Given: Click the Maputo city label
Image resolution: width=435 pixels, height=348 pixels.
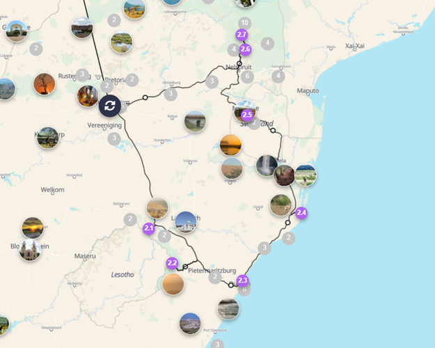Looking at the screenshot, I should click(308, 90).
